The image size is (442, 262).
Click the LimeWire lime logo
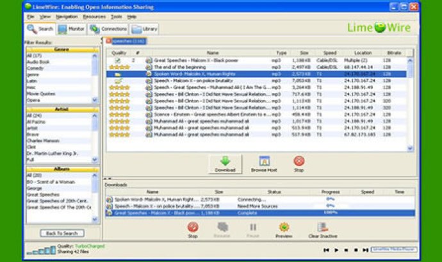(x=380, y=28)
